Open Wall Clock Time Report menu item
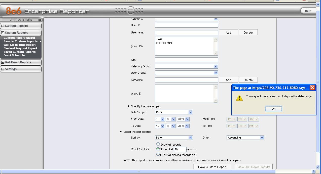Image resolution: width=321 pixels, height=174 pixels. 19,45
